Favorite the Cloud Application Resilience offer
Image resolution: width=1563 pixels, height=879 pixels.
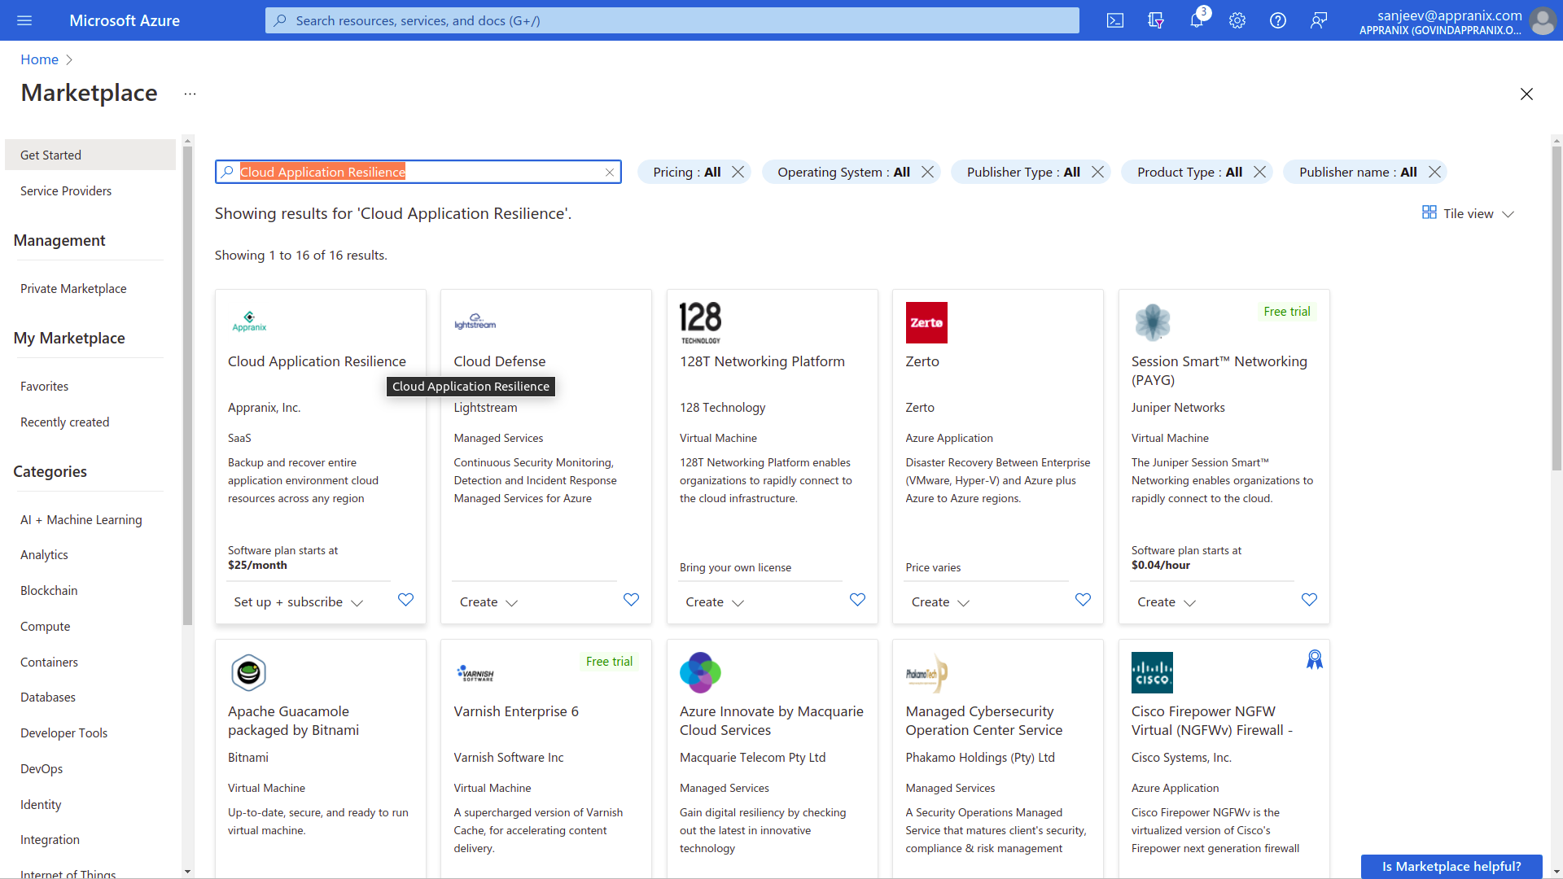click(x=405, y=600)
